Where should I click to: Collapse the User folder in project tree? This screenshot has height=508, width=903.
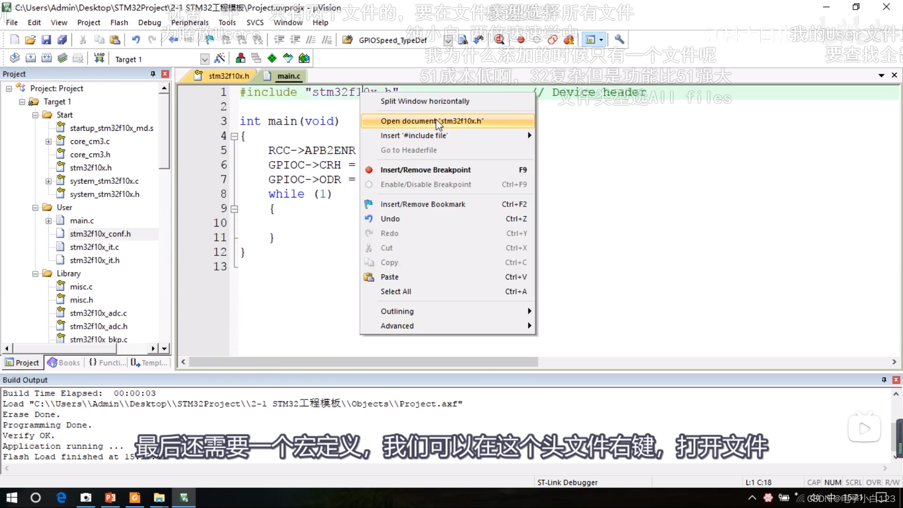(35, 207)
